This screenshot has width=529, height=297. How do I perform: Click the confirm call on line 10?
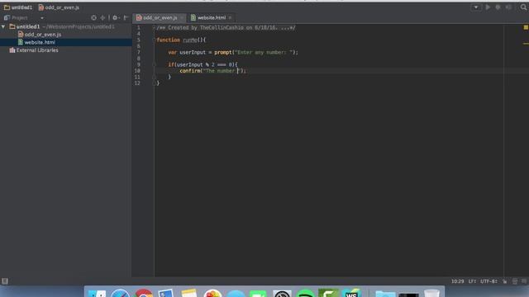coord(190,71)
